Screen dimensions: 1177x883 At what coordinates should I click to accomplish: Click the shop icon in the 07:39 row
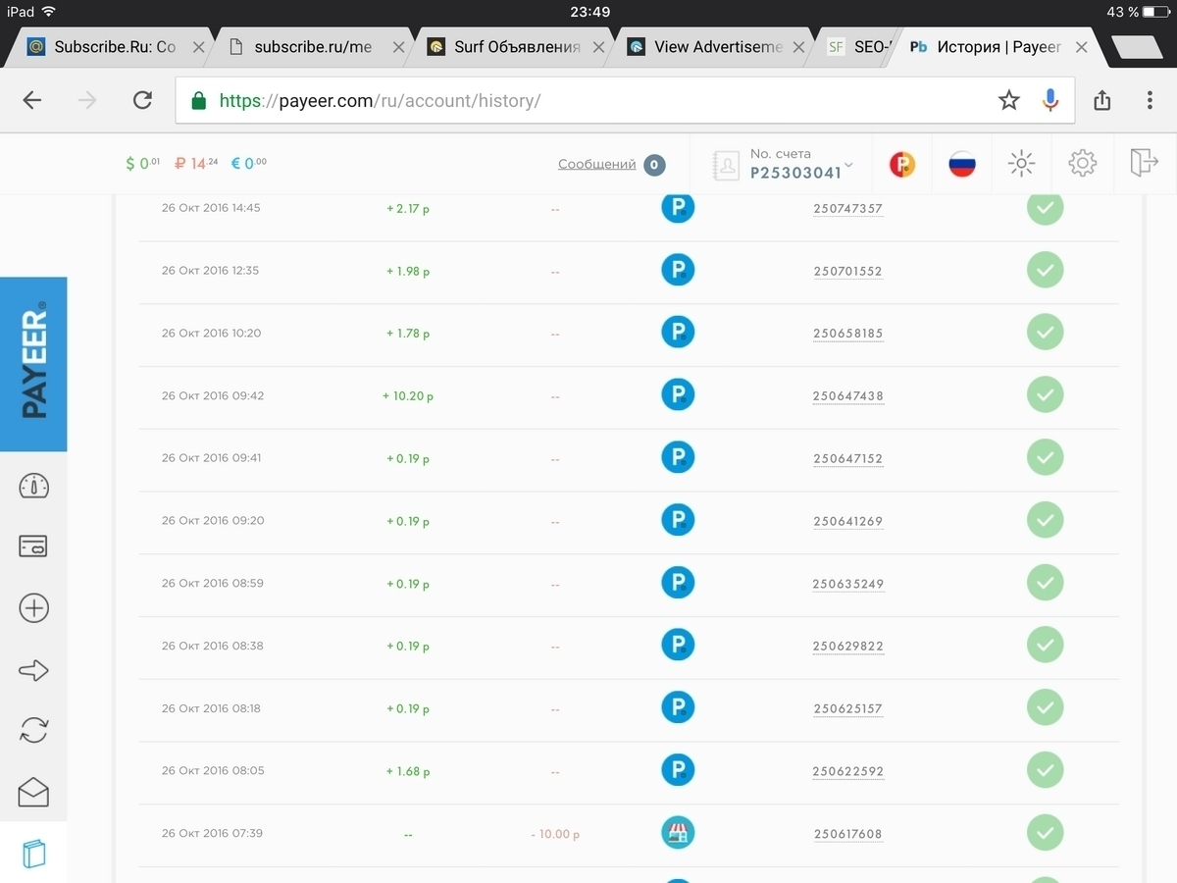678,833
